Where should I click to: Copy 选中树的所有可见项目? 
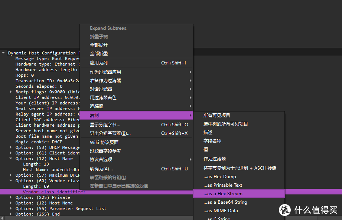pyautogui.click(x=239, y=124)
